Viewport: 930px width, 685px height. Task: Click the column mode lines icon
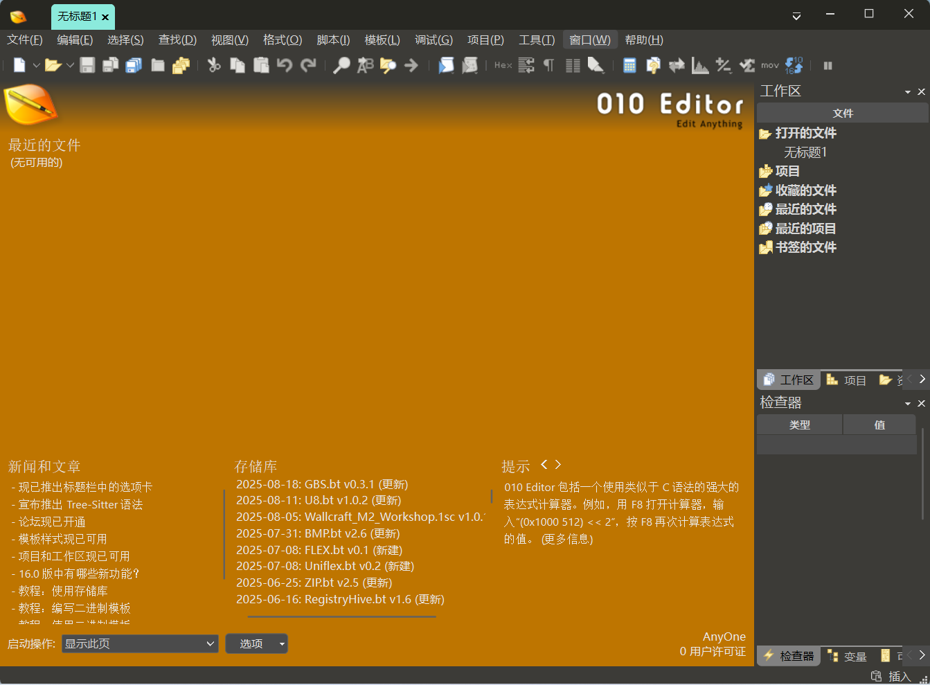(573, 65)
